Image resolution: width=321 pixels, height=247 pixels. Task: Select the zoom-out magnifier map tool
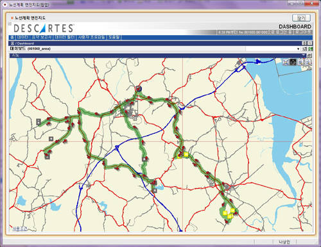[x=308, y=62]
